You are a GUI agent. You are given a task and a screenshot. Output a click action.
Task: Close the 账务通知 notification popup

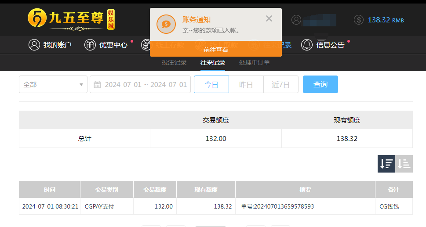(x=269, y=18)
